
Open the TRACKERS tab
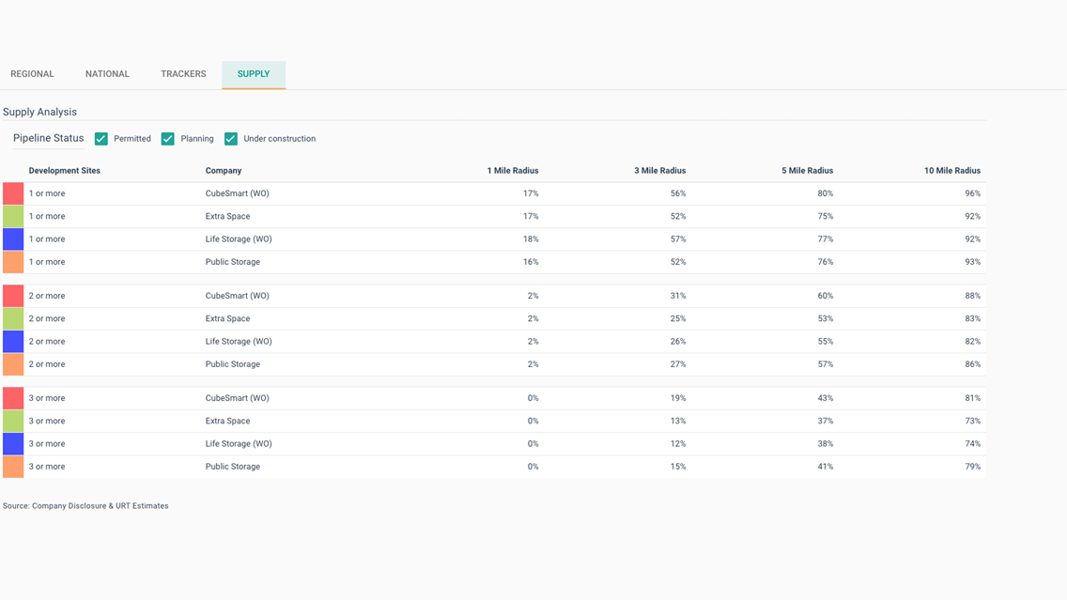click(x=183, y=74)
